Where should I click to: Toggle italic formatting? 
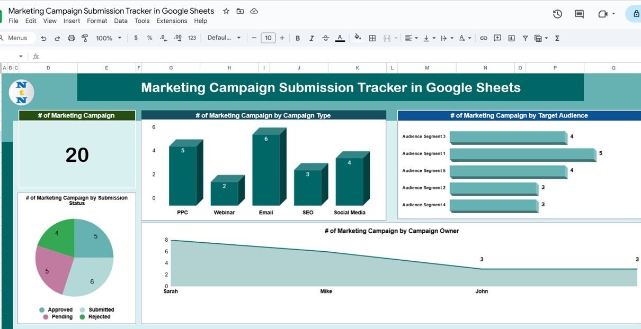coord(311,38)
